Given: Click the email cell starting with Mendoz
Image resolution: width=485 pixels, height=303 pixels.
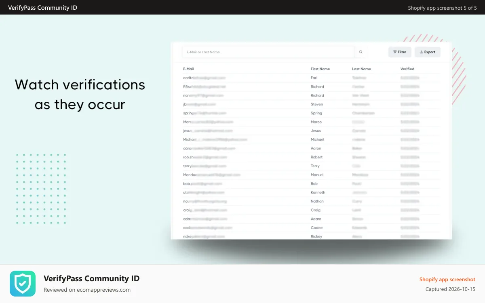Looking at the screenshot, I should [x=211, y=175].
